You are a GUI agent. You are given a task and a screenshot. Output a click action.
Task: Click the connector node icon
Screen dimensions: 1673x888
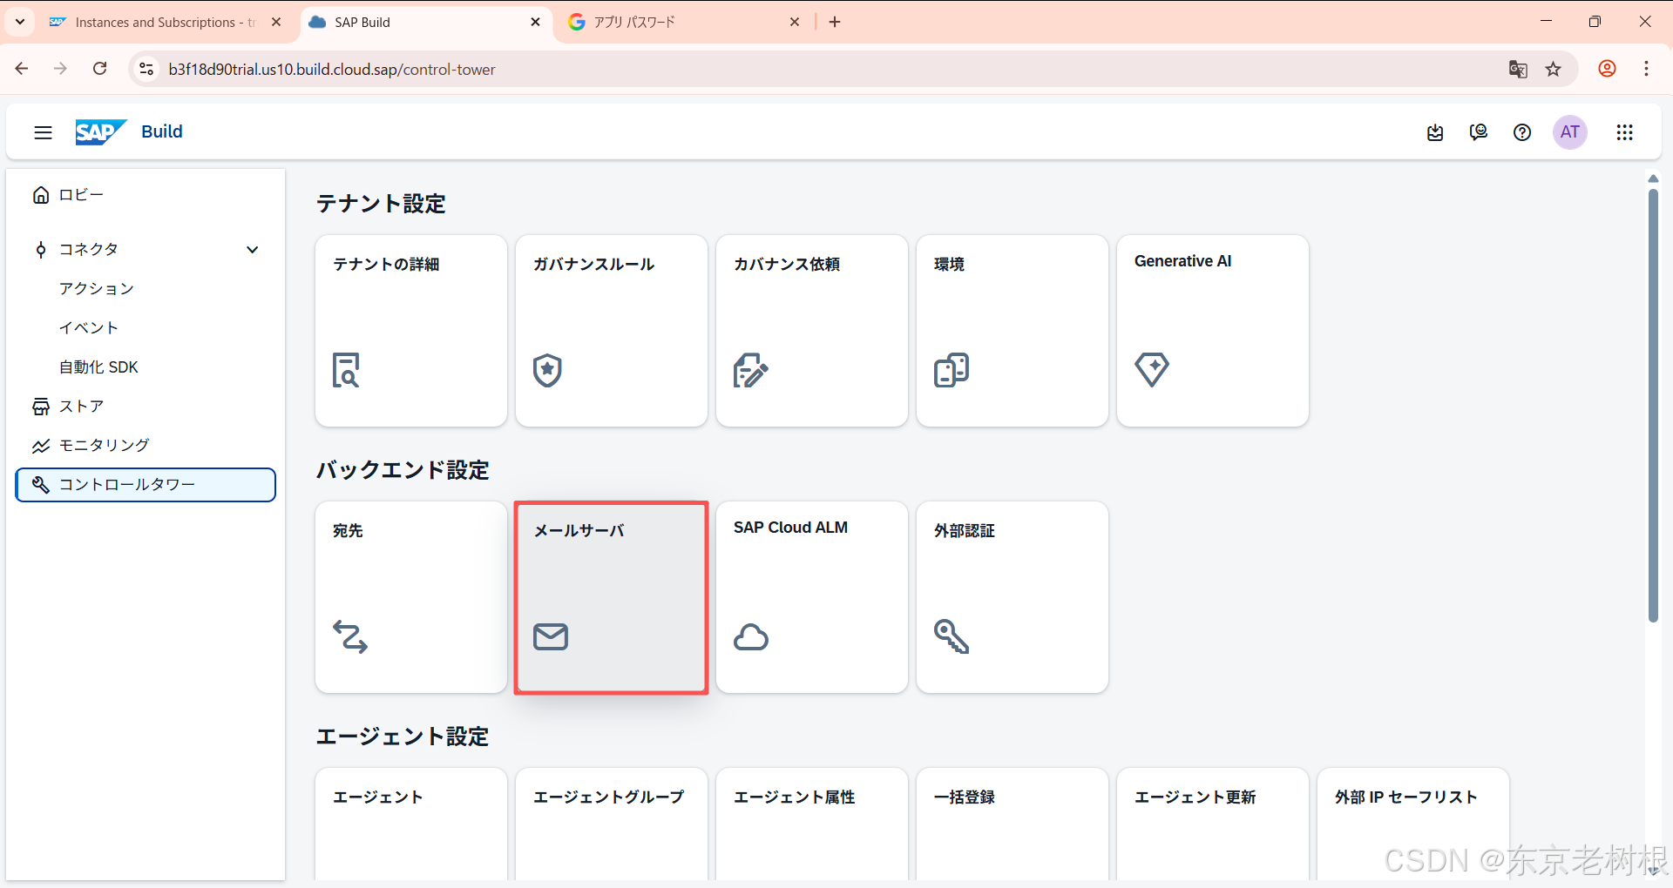40,250
